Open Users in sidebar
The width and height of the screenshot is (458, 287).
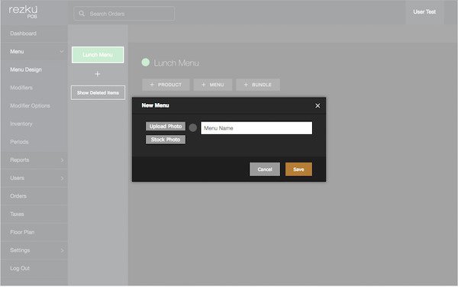tap(34, 178)
